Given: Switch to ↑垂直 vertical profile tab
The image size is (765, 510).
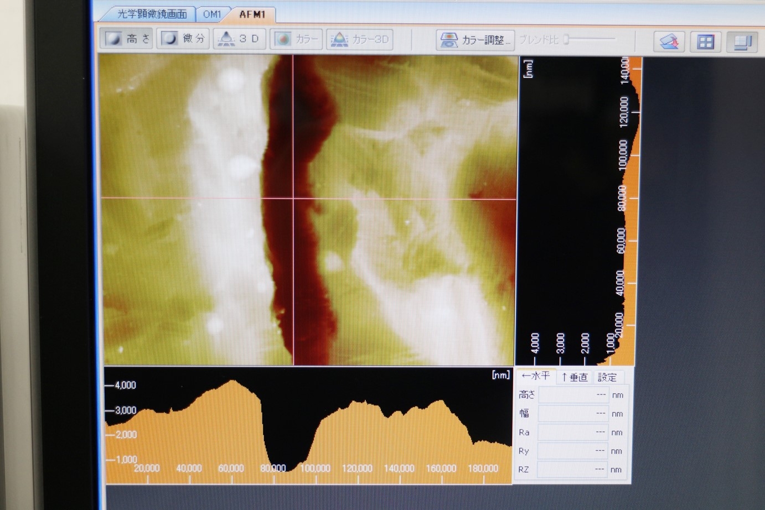Looking at the screenshot, I should point(574,377).
